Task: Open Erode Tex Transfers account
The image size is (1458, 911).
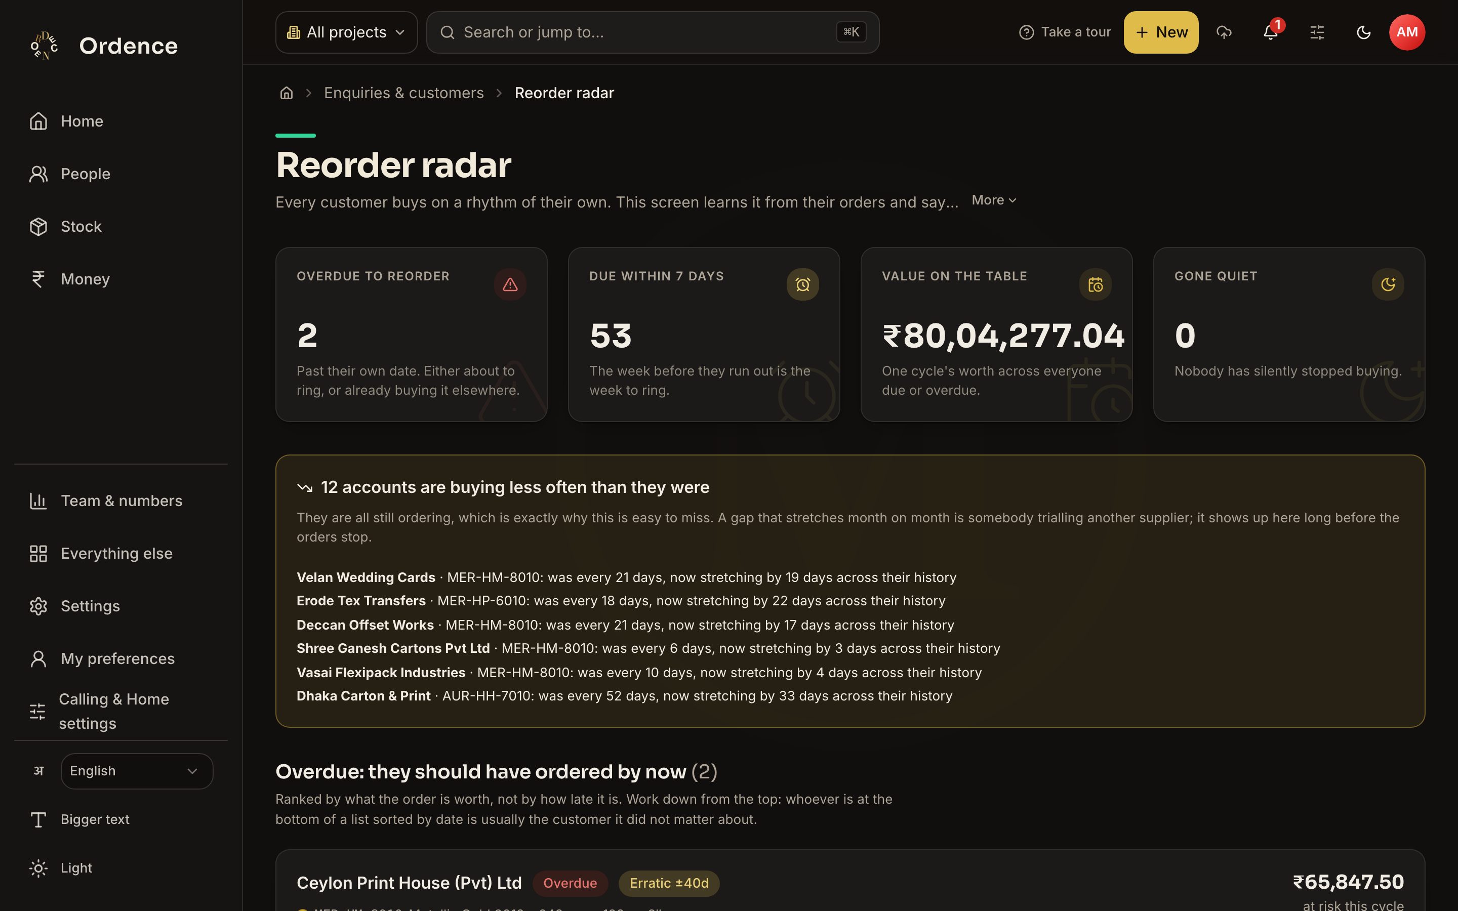Action: 361,601
